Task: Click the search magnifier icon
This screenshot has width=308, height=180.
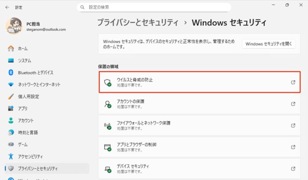Action: click(83, 7)
